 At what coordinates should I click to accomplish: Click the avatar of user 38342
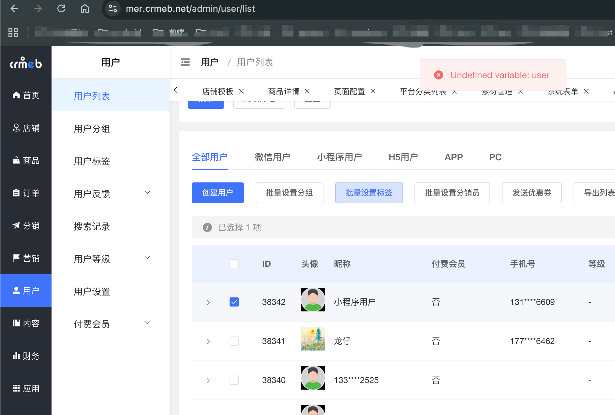[x=313, y=300]
